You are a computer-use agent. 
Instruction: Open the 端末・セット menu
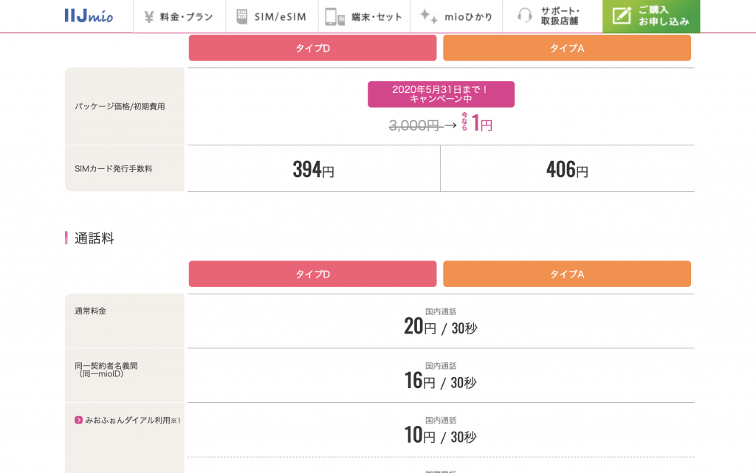pyautogui.click(x=377, y=16)
